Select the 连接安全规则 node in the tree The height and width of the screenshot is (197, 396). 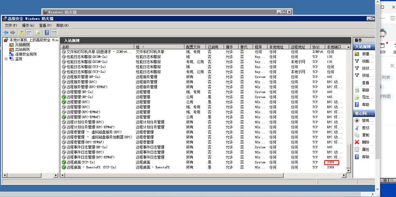26,54
